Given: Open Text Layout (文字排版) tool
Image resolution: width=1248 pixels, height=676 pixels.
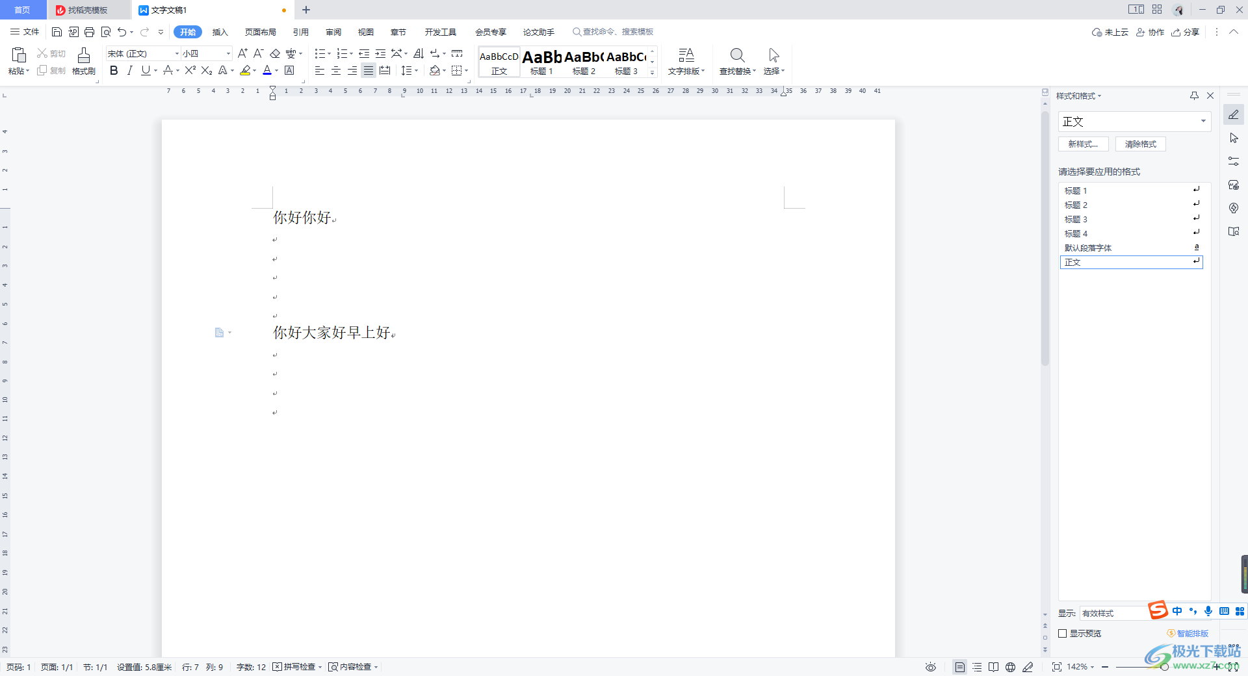Looking at the screenshot, I should pos(686,62).
